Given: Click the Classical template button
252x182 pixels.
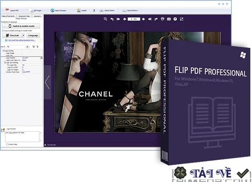Looking at the screenshot, I should click(x=12, y=35).
